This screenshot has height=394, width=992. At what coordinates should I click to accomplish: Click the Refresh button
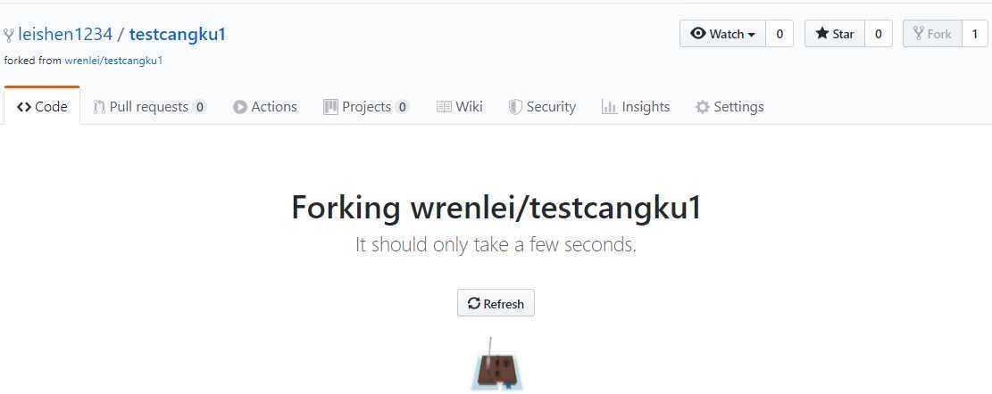(496, 303)
